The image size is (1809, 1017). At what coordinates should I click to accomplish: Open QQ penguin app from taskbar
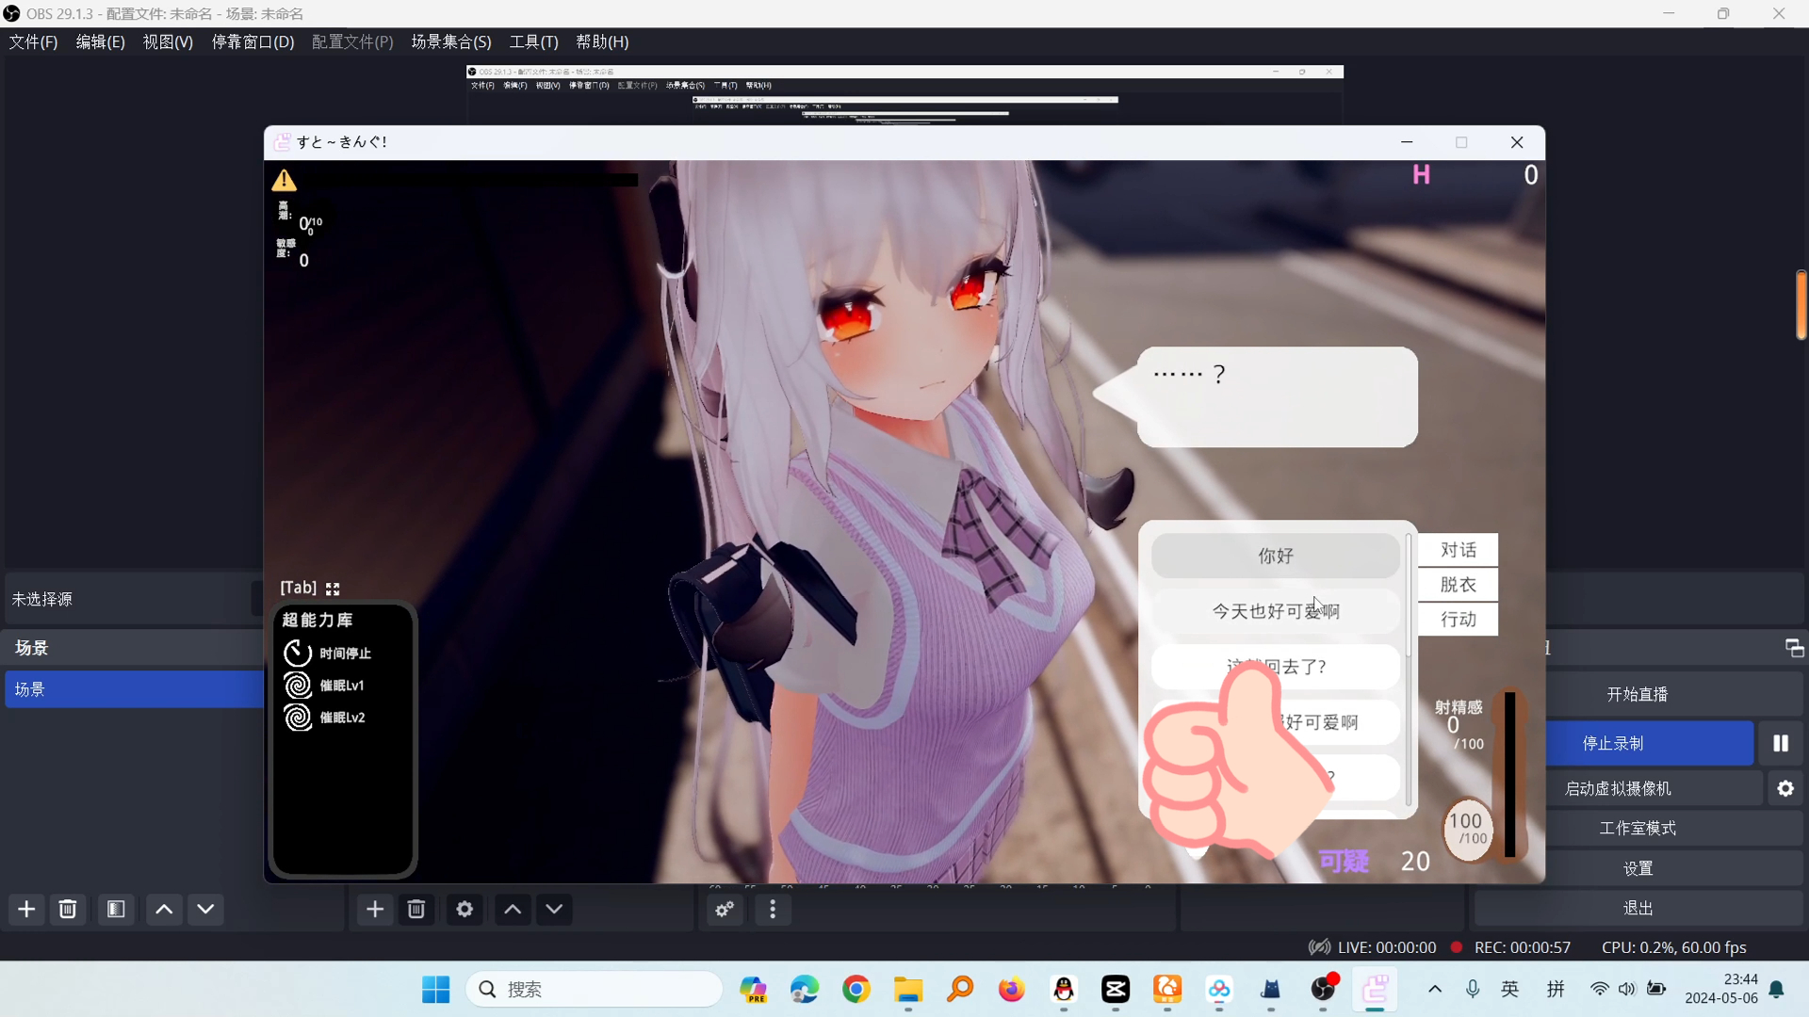(1064, 989)
